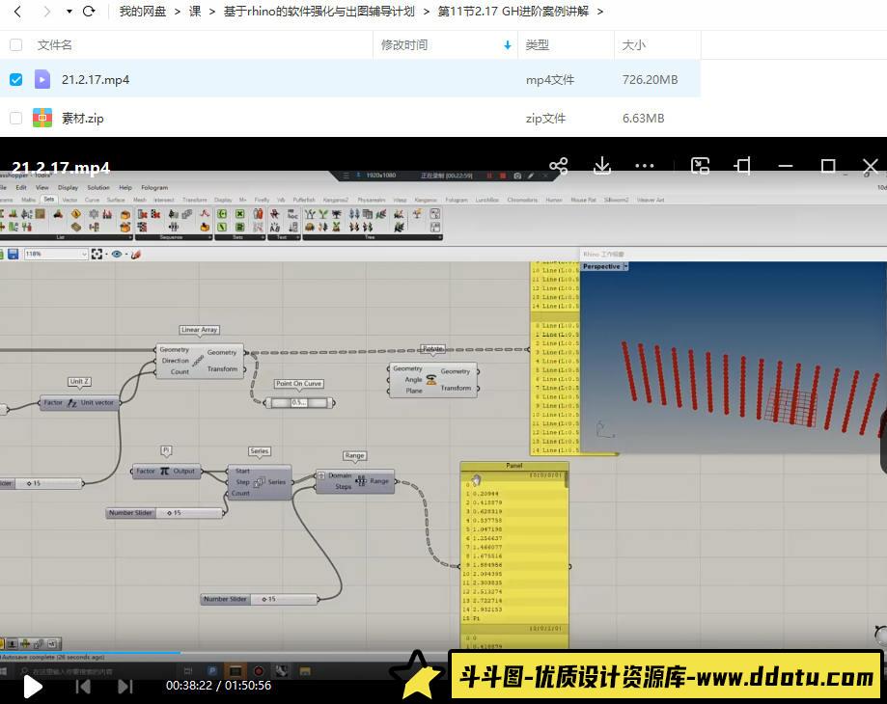Uncheck the 21.2.17.mp4 file checkbox

(15, 80)
